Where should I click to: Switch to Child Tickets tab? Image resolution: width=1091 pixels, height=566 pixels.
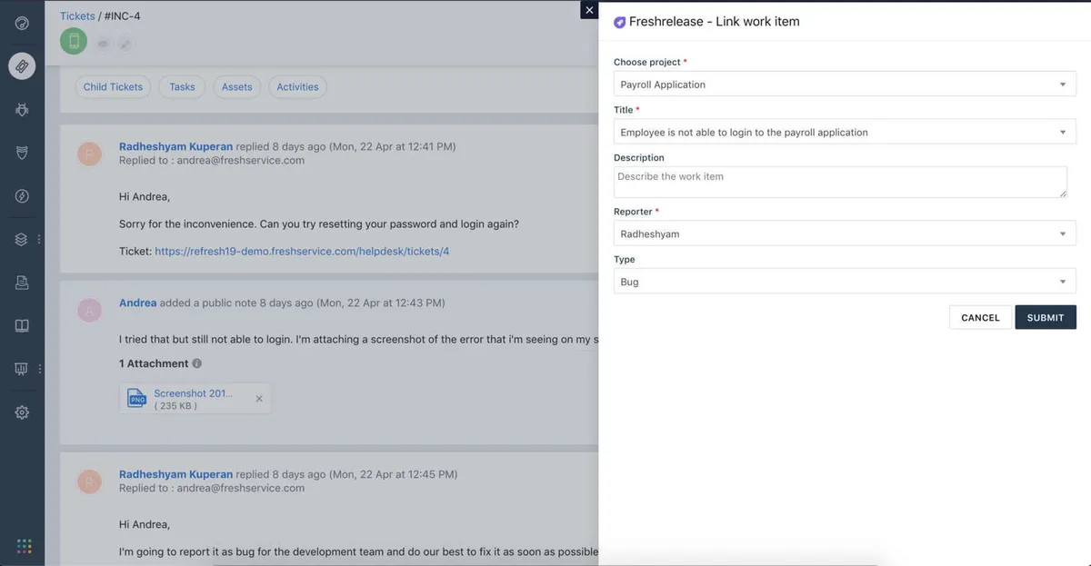coord(113,87)
